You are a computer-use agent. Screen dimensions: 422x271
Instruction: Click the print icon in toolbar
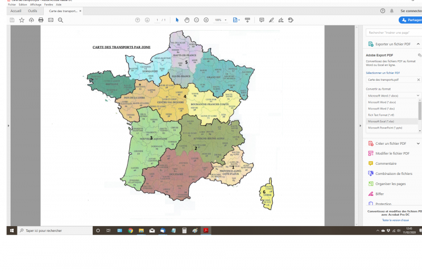[x=41, y=20]
